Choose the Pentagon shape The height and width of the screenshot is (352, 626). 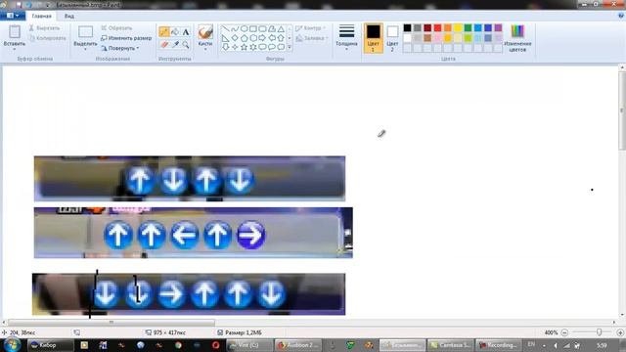(x=244, y=38)
